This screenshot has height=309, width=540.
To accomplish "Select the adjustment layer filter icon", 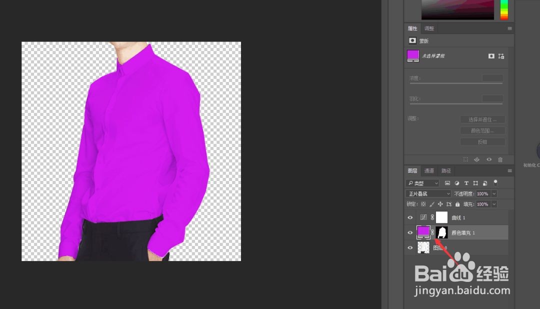I will (x=457, y=183).
